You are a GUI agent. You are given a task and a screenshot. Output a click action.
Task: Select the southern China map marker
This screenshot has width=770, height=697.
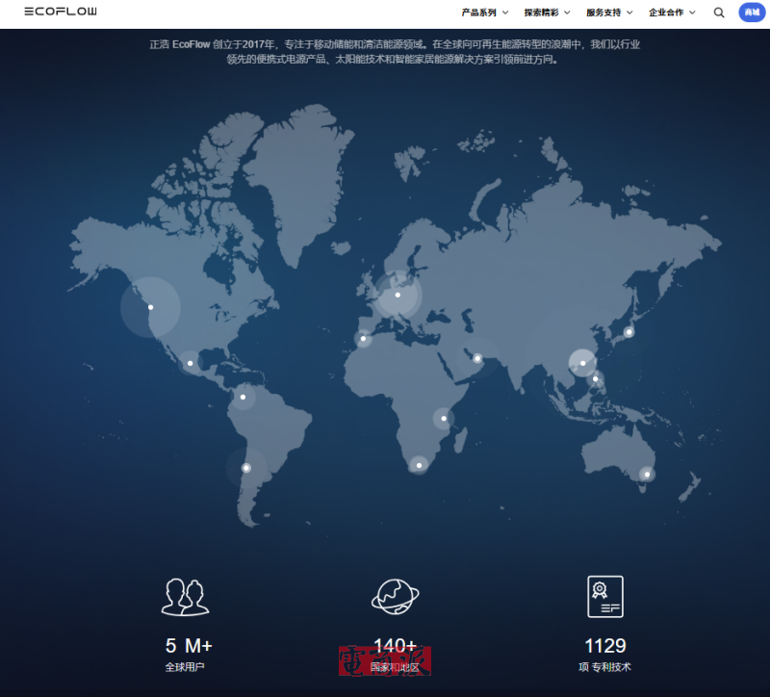coord(582,363)
